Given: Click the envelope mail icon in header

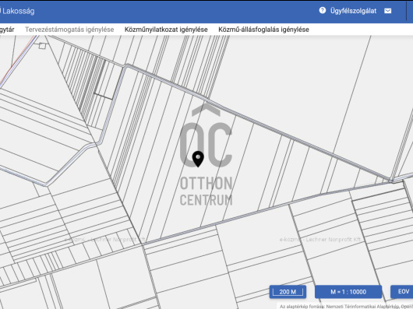Looking at the screenshot, I should [387, 11].
